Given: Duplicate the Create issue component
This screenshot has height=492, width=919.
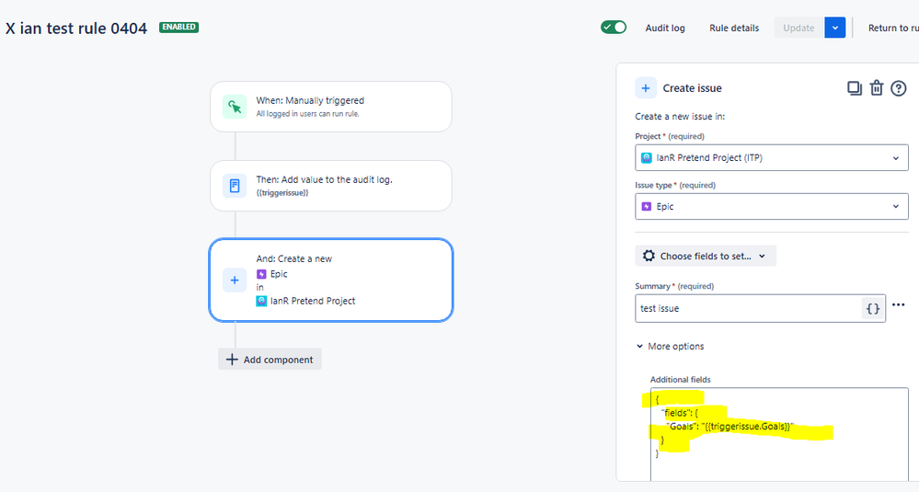Looking at the screenshot, I should 854,88.
